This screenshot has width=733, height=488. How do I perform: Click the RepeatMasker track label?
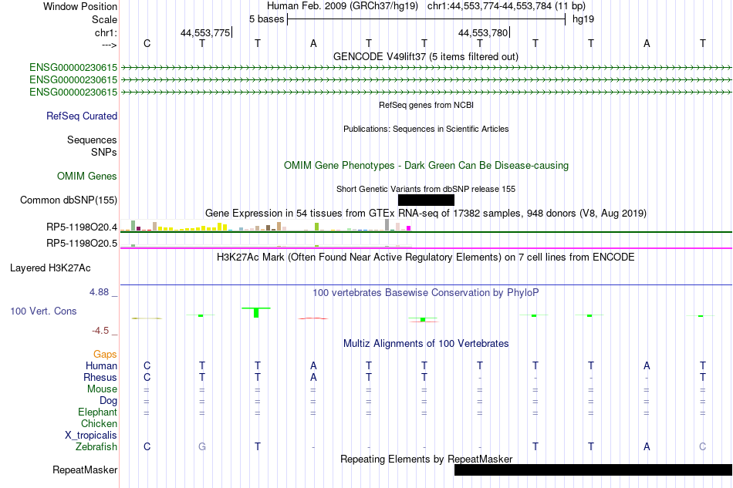coord(85,469)
